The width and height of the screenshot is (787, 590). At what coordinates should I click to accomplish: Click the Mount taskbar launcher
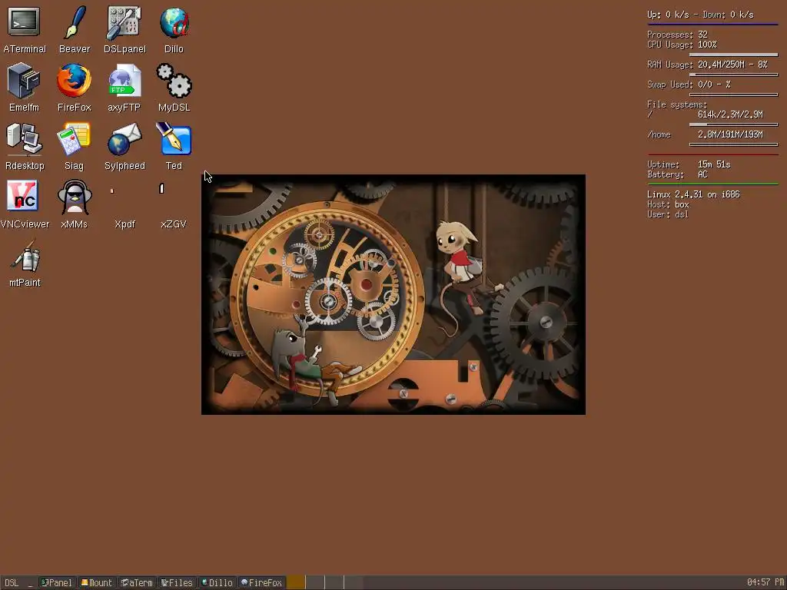pos(97,582)
